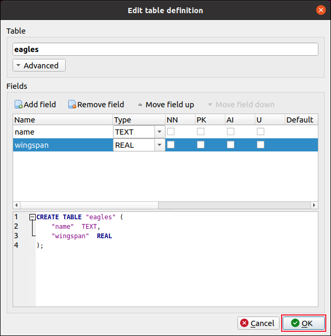Open the REAL type dropdown for wingspan
Screen dimensions: 331x336
coord(159,145)
